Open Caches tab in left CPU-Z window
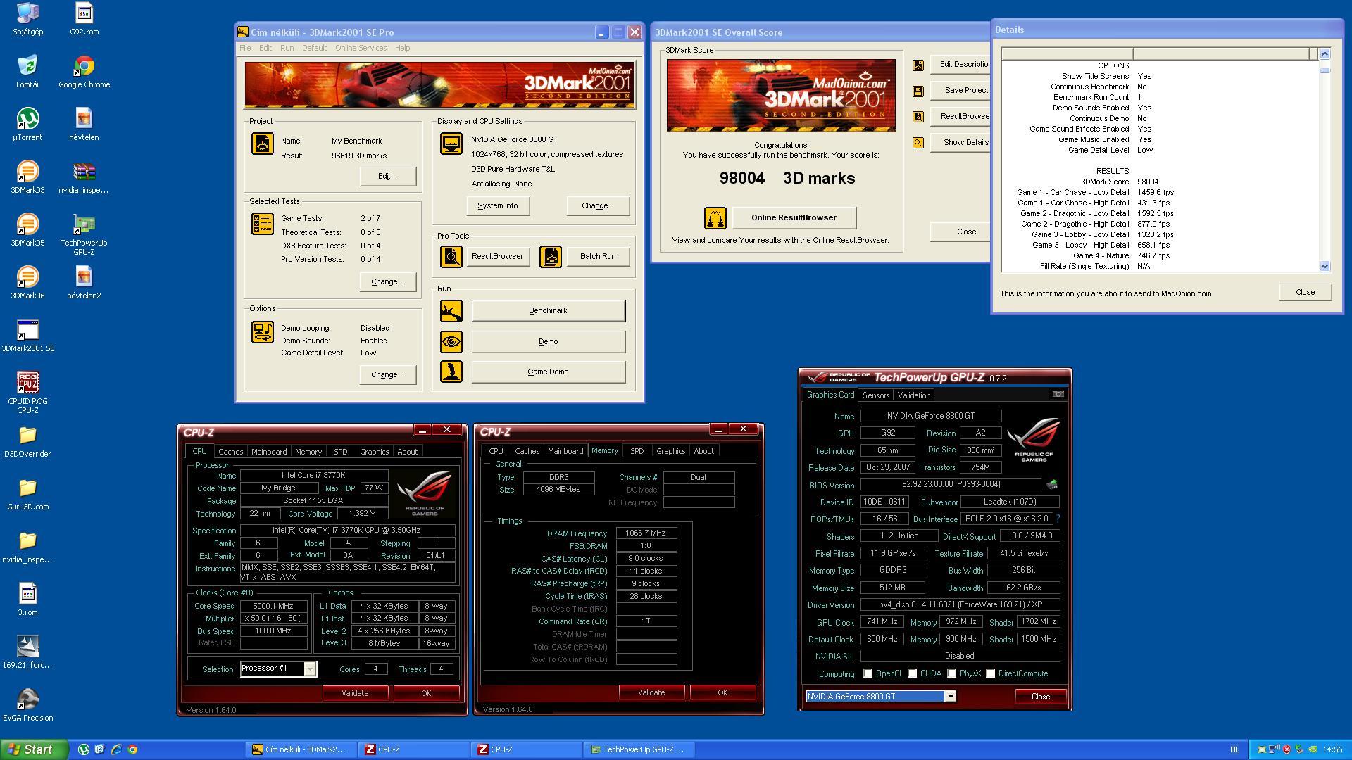Screen dimensions: 1352x760 [x=230, y=452]
